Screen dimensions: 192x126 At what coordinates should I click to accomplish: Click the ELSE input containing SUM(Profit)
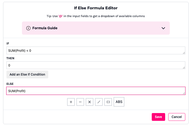(95, 91)
